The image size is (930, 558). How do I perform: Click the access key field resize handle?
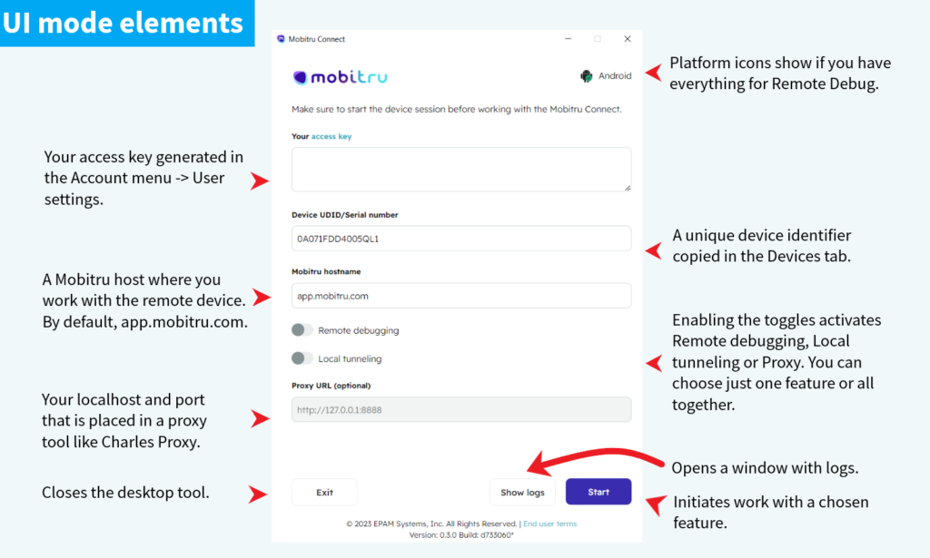tap(628, 186)
